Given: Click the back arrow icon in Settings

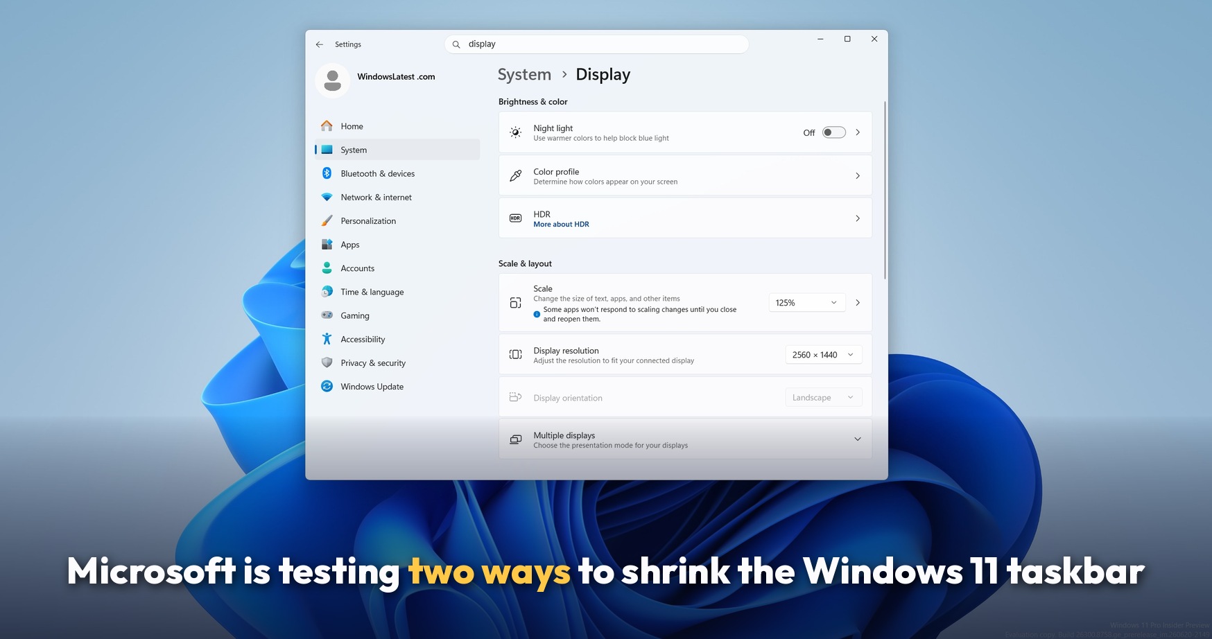Looking at the screenshot, I should [320, 44].
